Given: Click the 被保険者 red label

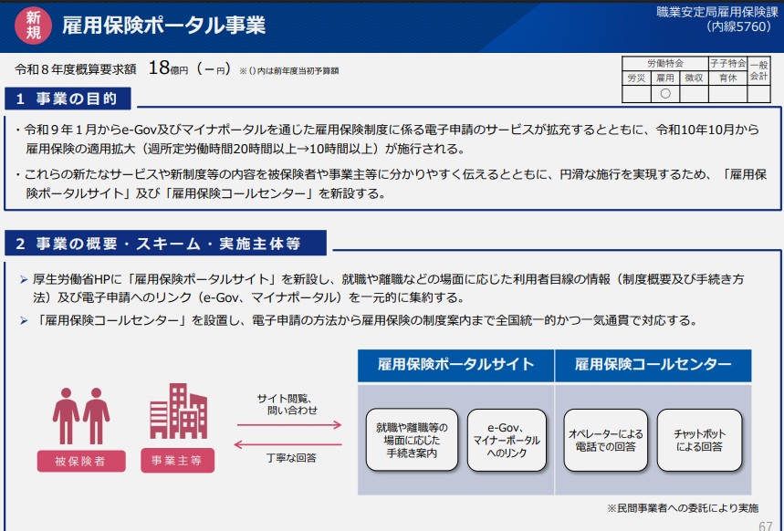Looking at the screenshot, I should pyautogui.click(x=81, y=461).
